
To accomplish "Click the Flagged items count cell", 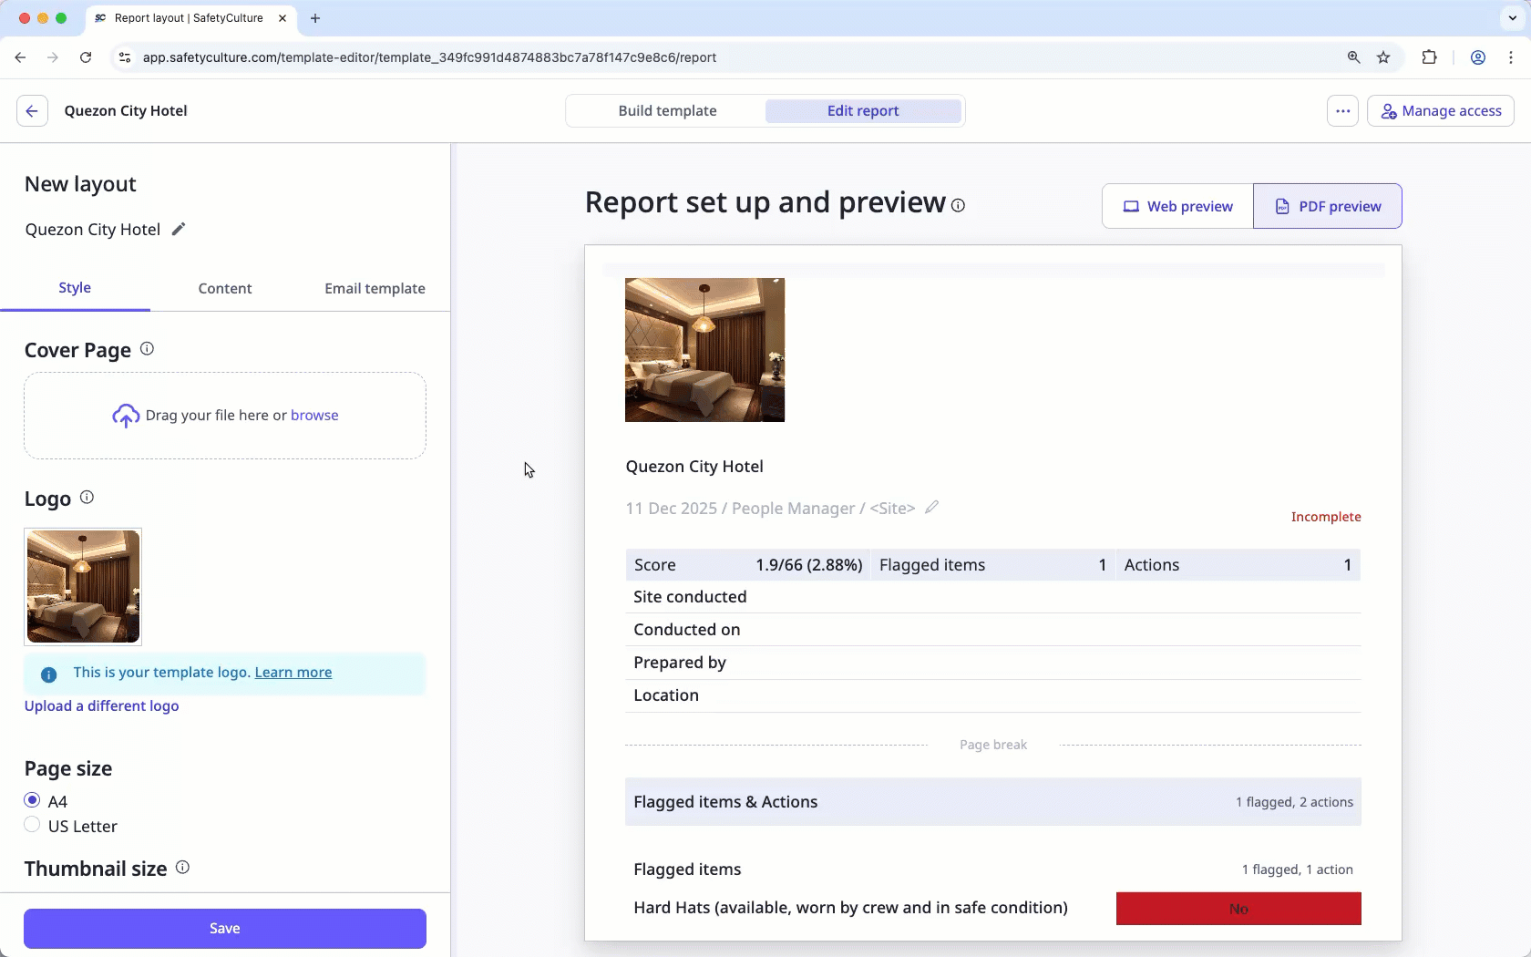I will [x=992, y=565].
